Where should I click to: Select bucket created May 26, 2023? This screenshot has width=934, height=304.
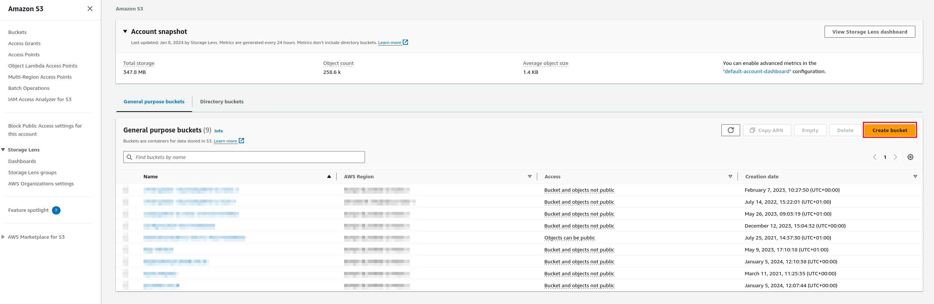coord(126,214)
